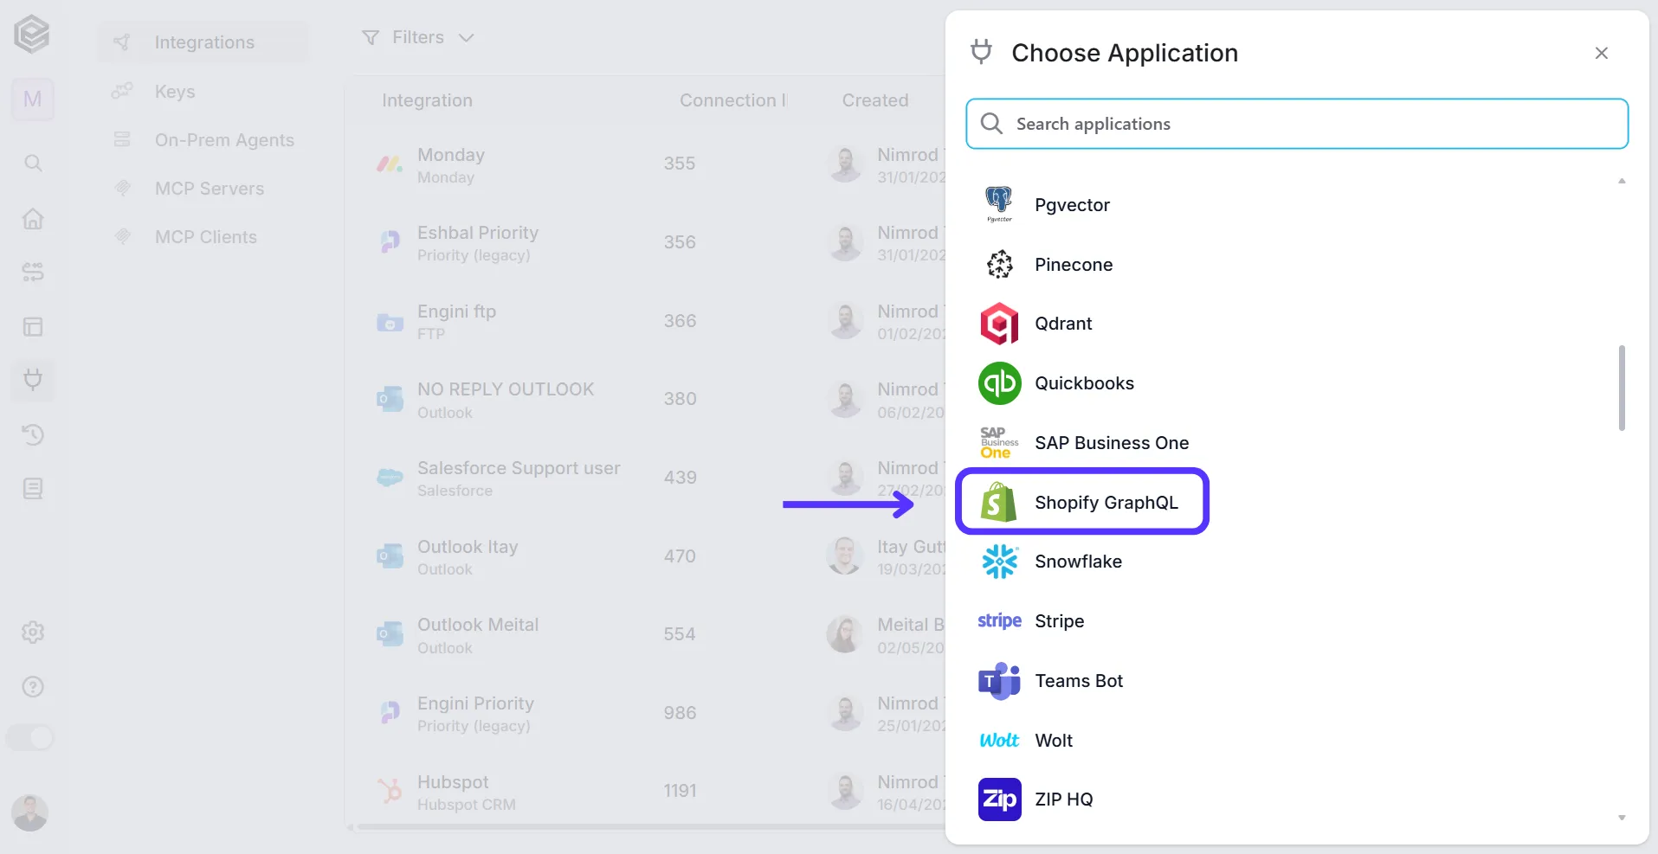The width and height of the screenshot is (1658, 854).
Task: Pick the Pinecone application icon
Action: pyautogui.click(x=999, y=264)
